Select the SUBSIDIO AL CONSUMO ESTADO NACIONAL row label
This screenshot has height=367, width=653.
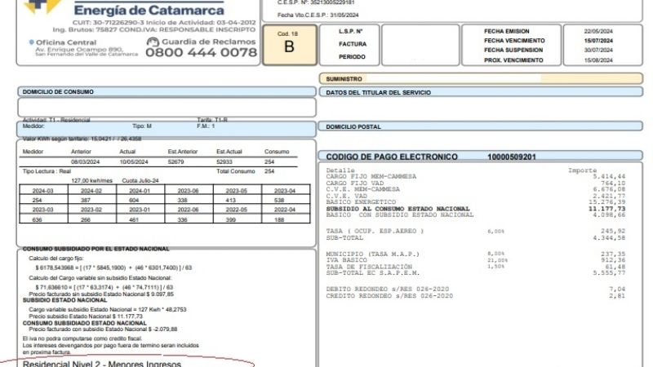click(398, 209)
